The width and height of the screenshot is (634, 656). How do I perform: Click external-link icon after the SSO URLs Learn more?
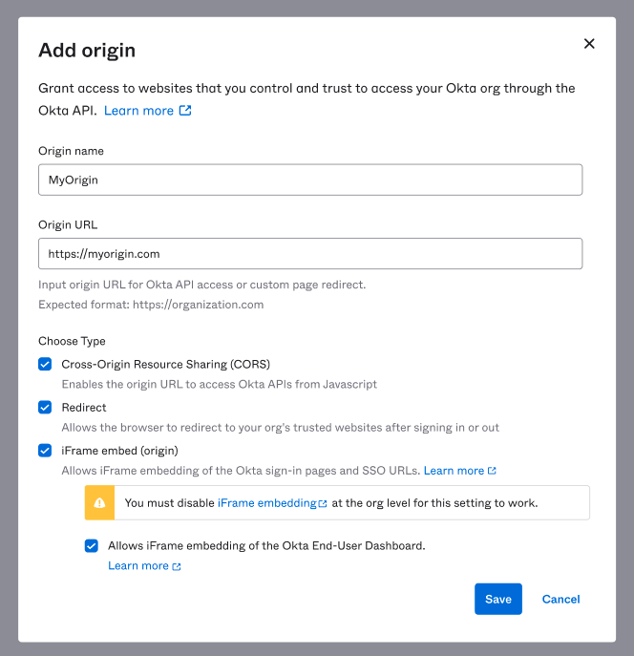pyautogui.click(x=492, y=471)
